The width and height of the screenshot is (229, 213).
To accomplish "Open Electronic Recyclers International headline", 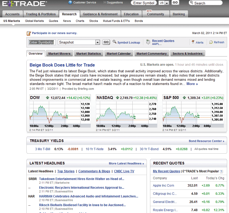I will [x=82, y=188].
